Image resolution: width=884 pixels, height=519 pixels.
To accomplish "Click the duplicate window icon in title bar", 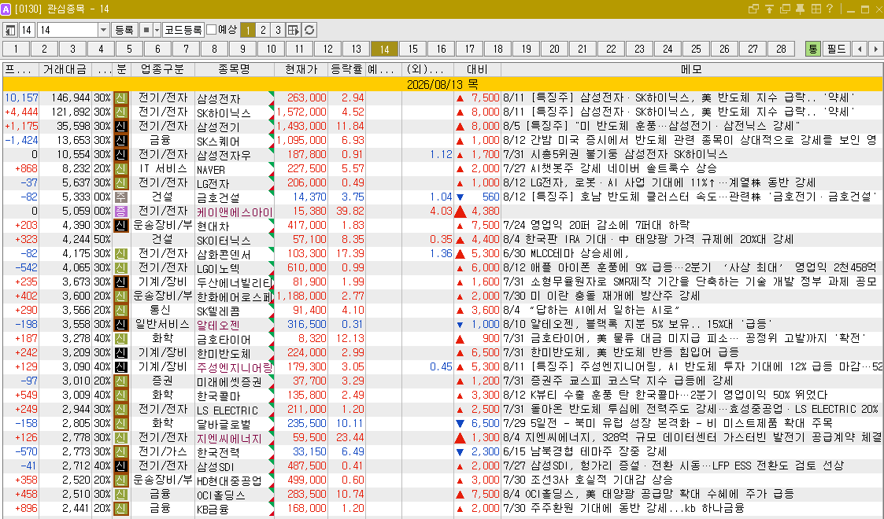I will pos(785,9).
